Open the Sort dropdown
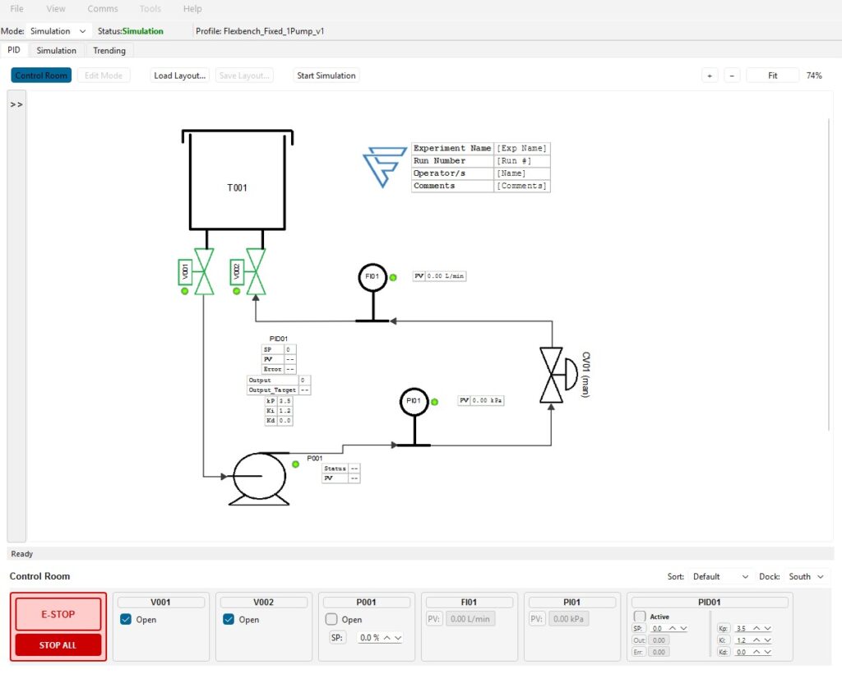Viewport: 842px width, 674px height. click(721, 577)
